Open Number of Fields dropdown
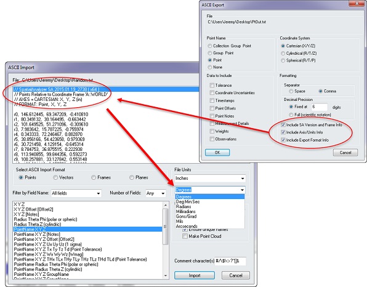 point(156,193)
